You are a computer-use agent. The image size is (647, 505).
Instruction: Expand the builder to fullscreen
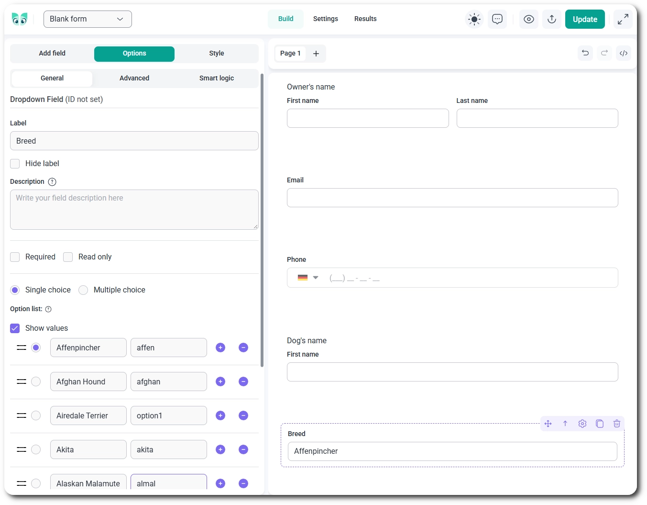(623, 19)
